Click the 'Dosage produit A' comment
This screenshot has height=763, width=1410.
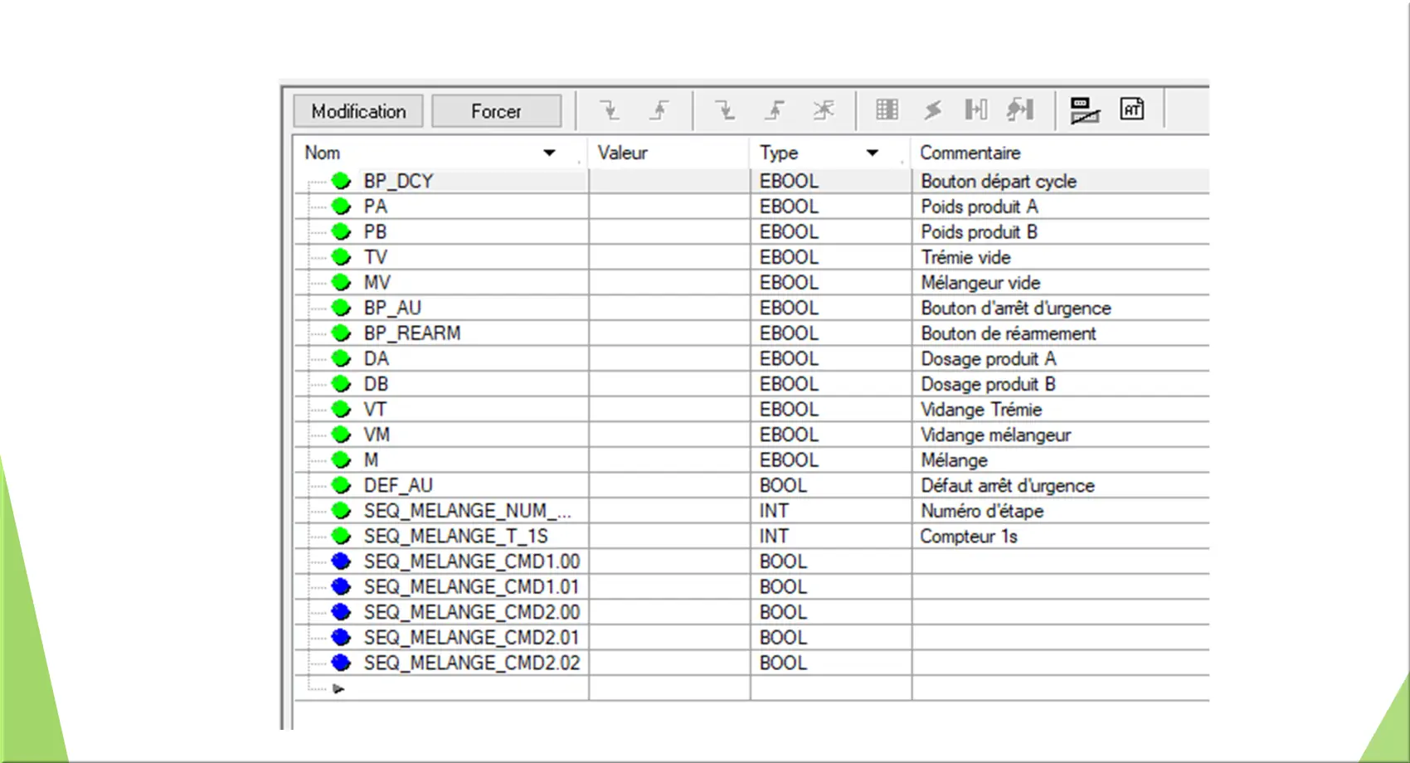coord(988,358)
